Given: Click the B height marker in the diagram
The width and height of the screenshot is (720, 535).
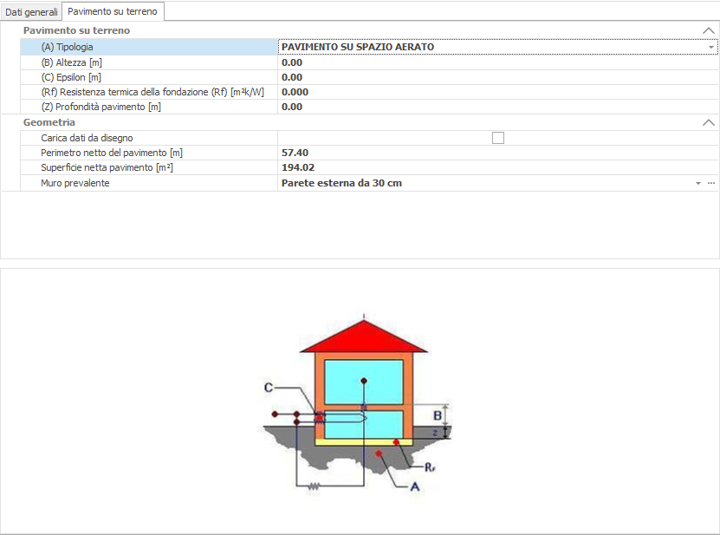Looking at the screenshot, I should [x=438, y=415].
